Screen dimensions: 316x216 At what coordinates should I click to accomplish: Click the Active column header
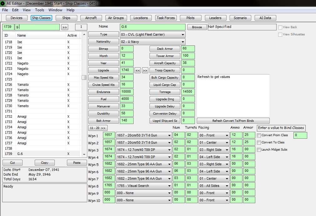(x=72, y=35)
